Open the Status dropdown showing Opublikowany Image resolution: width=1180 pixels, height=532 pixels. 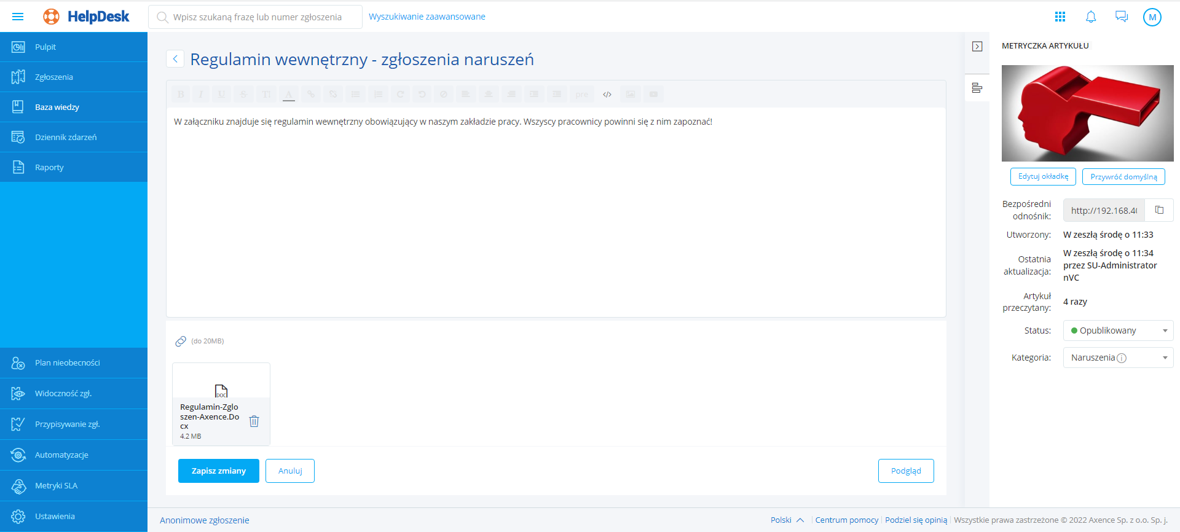[1118, 331]
